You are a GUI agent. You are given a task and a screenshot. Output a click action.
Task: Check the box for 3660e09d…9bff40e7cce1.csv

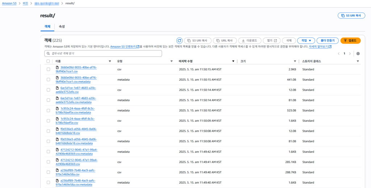coord(48,69)
